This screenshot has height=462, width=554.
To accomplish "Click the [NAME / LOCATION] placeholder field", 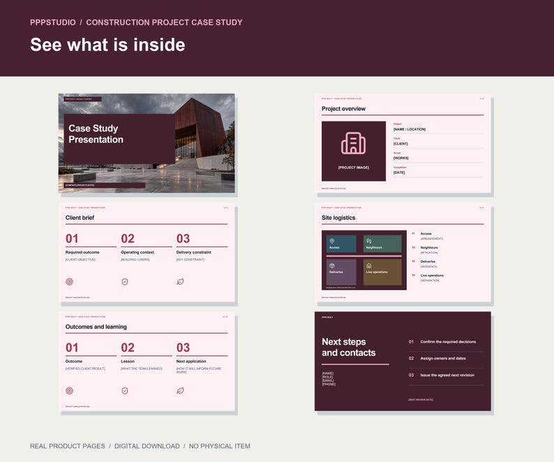I will click(x=410, y=129).
